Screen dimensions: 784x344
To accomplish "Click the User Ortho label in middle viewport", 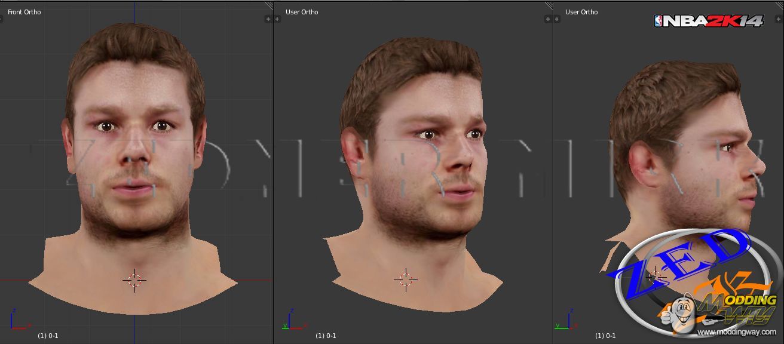I will (302, 12).
